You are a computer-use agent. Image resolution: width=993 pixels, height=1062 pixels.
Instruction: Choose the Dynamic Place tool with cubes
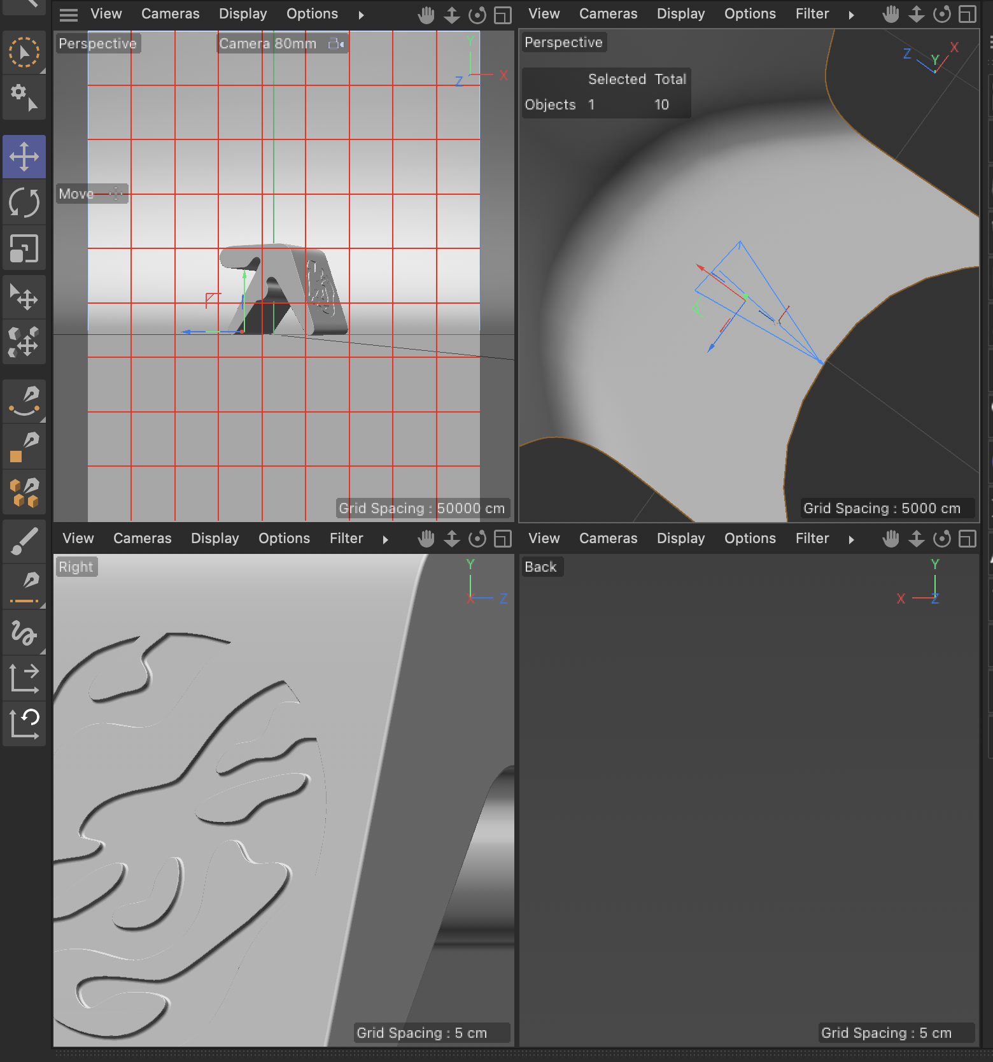coord(24,341)
